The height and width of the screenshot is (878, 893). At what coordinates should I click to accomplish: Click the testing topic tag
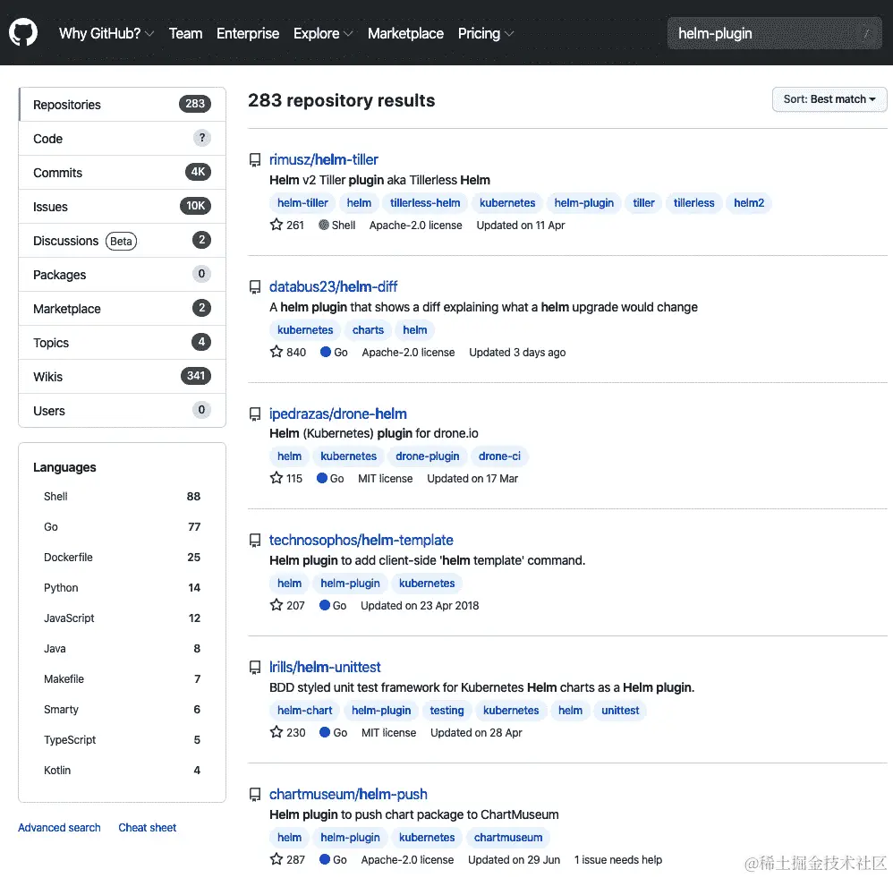446,711
